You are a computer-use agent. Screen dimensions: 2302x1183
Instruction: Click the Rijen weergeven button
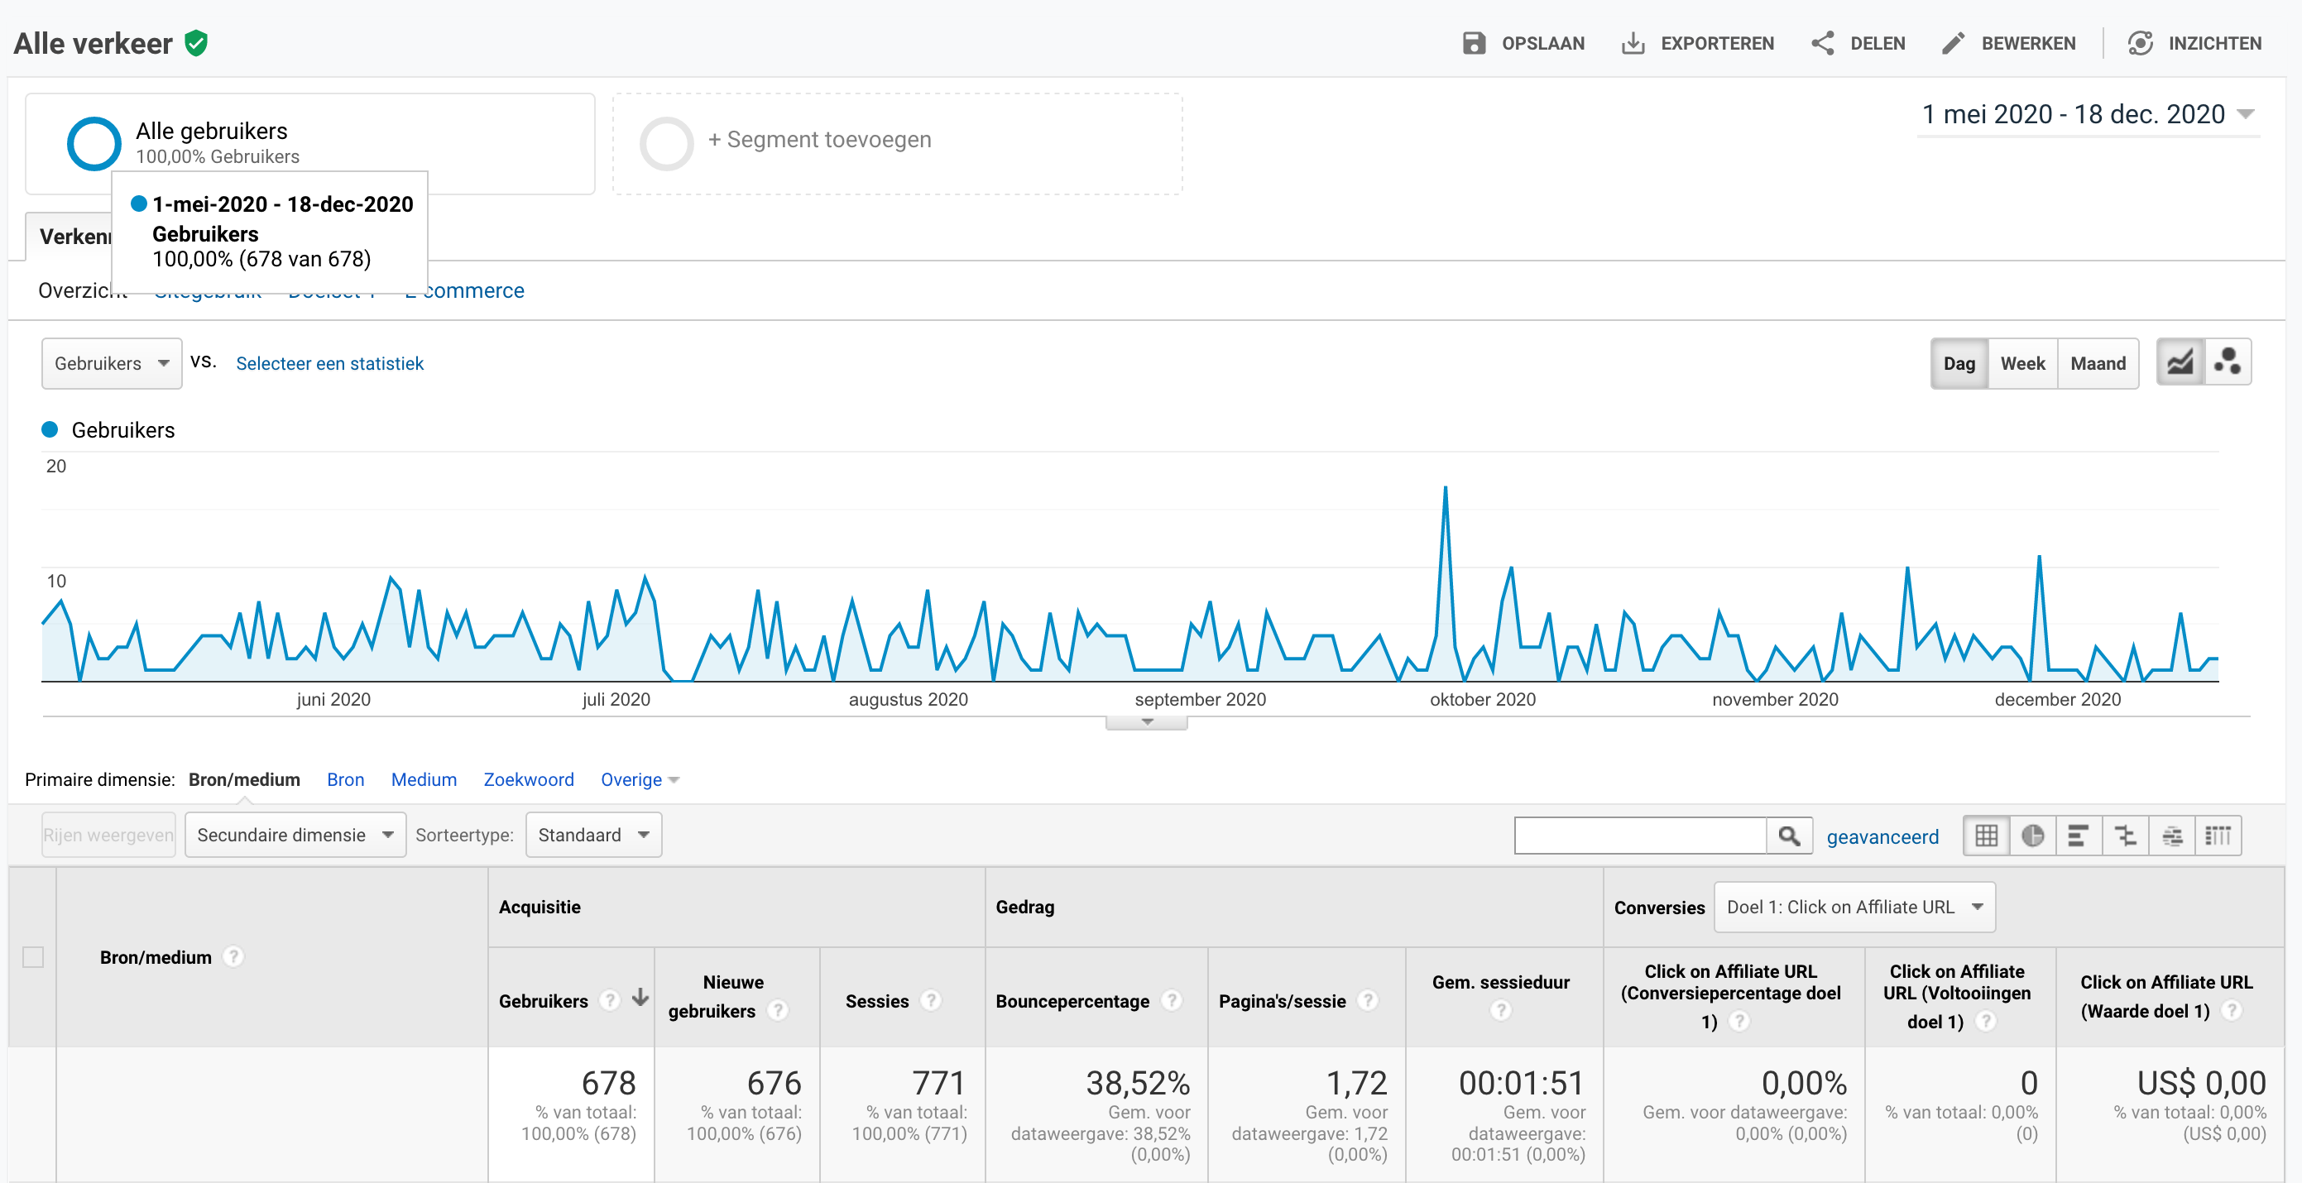108,835
